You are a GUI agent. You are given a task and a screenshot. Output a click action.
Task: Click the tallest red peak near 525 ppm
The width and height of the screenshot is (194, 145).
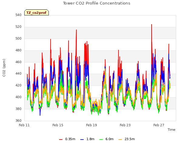coord(152,25)
